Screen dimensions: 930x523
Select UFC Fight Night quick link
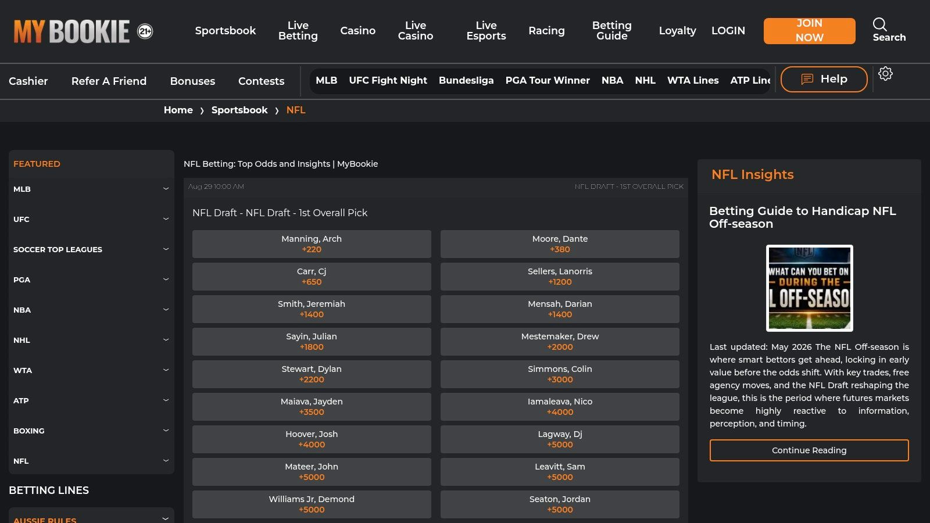coord(388,80)
